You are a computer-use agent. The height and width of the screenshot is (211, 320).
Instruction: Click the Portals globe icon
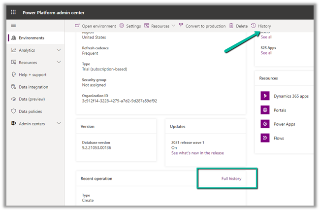265,110
